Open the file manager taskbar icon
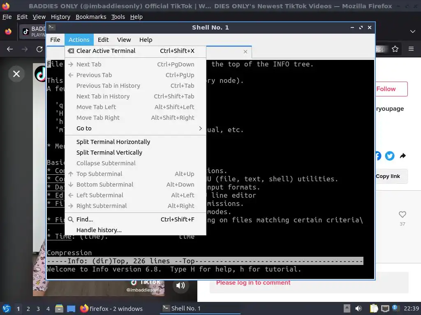 59,308
